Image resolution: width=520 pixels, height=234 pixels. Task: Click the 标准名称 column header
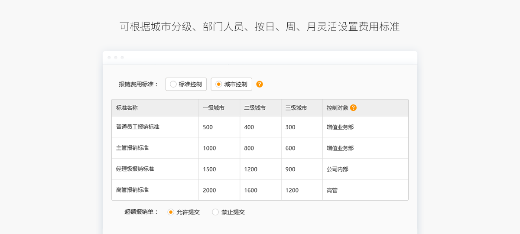pos(127,108)
